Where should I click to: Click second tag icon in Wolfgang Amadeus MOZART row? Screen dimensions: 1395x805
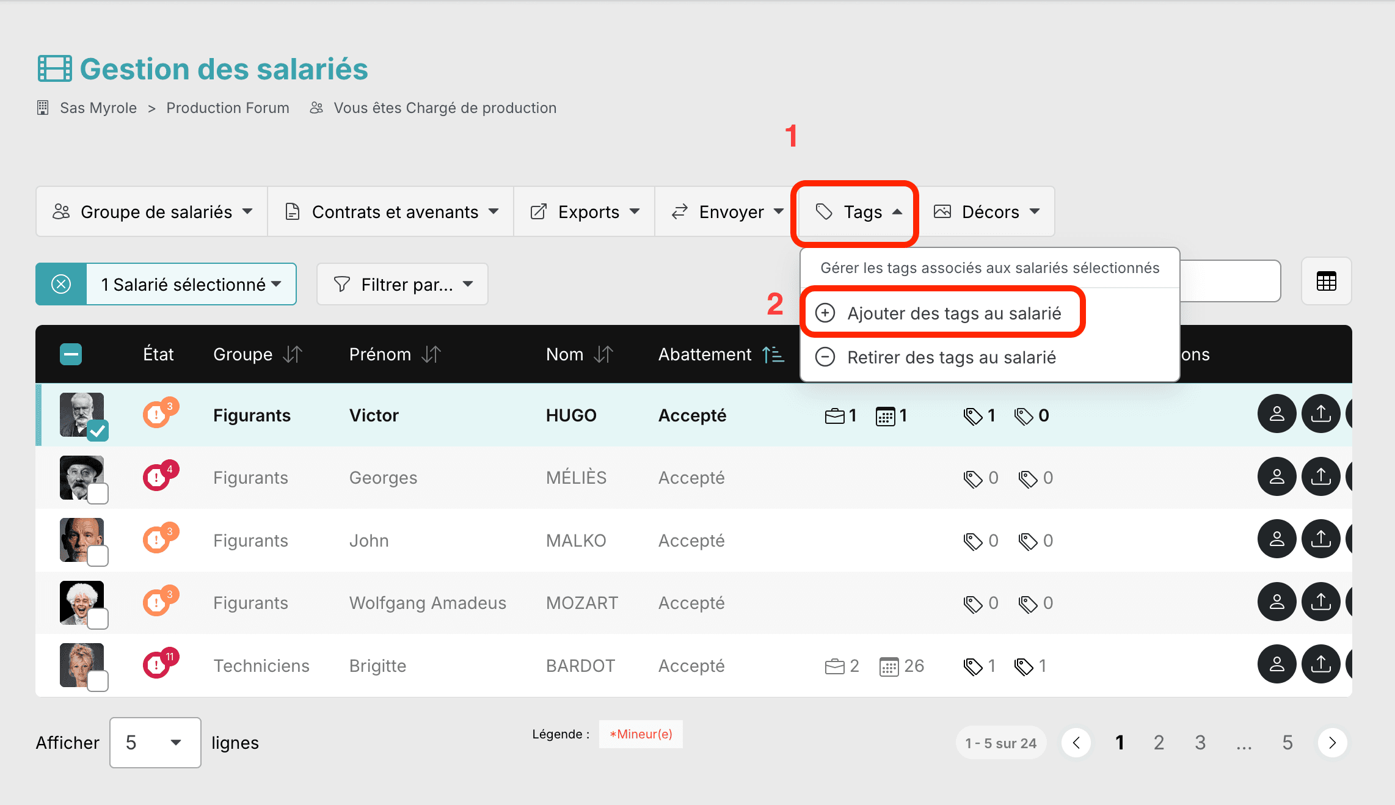pyautogui.click(x=1028, y=604)
